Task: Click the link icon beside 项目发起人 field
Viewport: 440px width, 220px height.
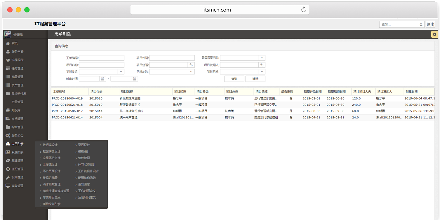Action: tap(262, 65)
